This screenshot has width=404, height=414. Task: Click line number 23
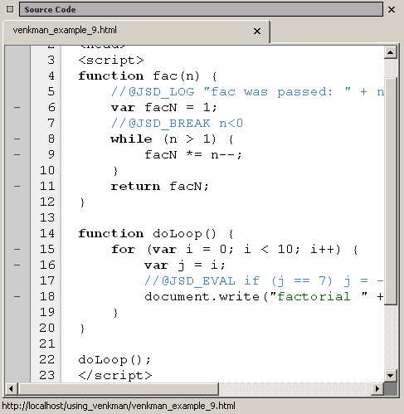[47, 375]
